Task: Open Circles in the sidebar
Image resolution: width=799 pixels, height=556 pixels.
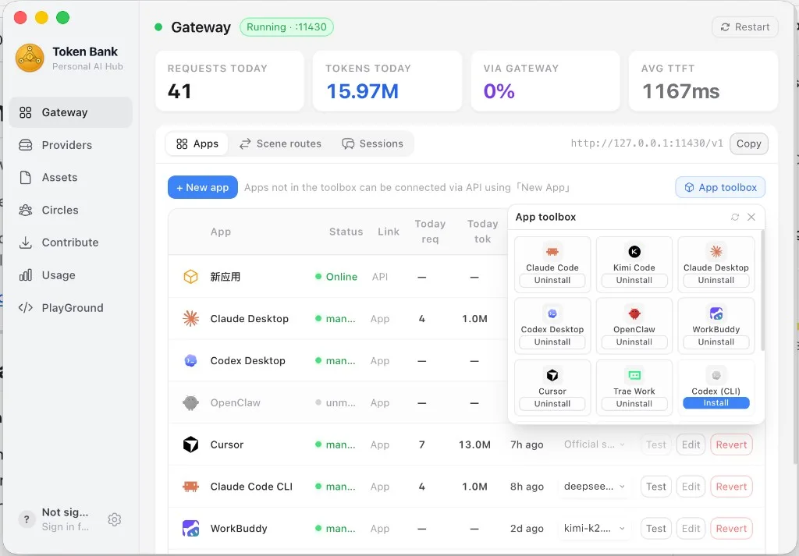Action: 70,210
